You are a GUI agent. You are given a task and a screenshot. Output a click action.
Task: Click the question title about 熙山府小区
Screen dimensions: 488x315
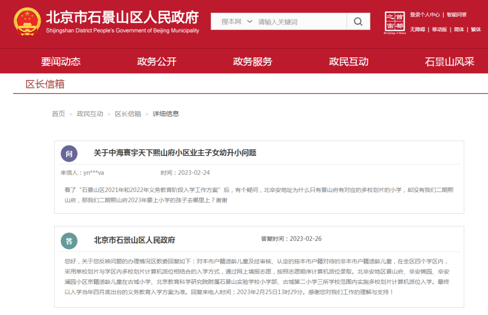pos(175,153)
